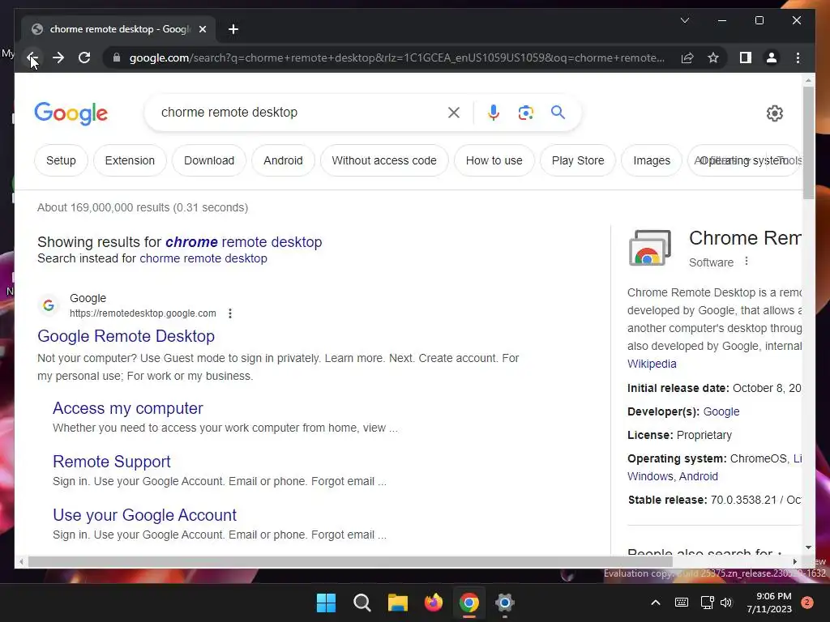The width and height of the screenshot is (830, 622).
Task: Click the scroll down arrow on vertical scrollbar
Action: pos(808,547)
